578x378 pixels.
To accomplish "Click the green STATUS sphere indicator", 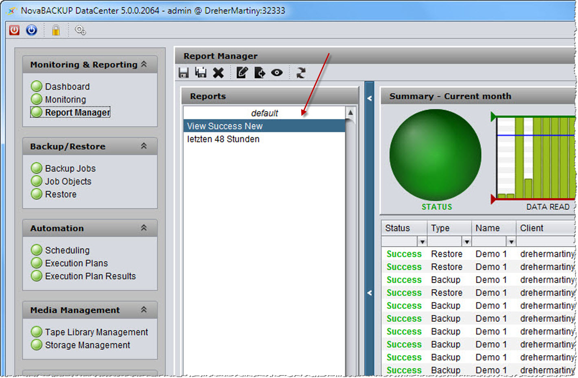I will (x=435, y=155).
